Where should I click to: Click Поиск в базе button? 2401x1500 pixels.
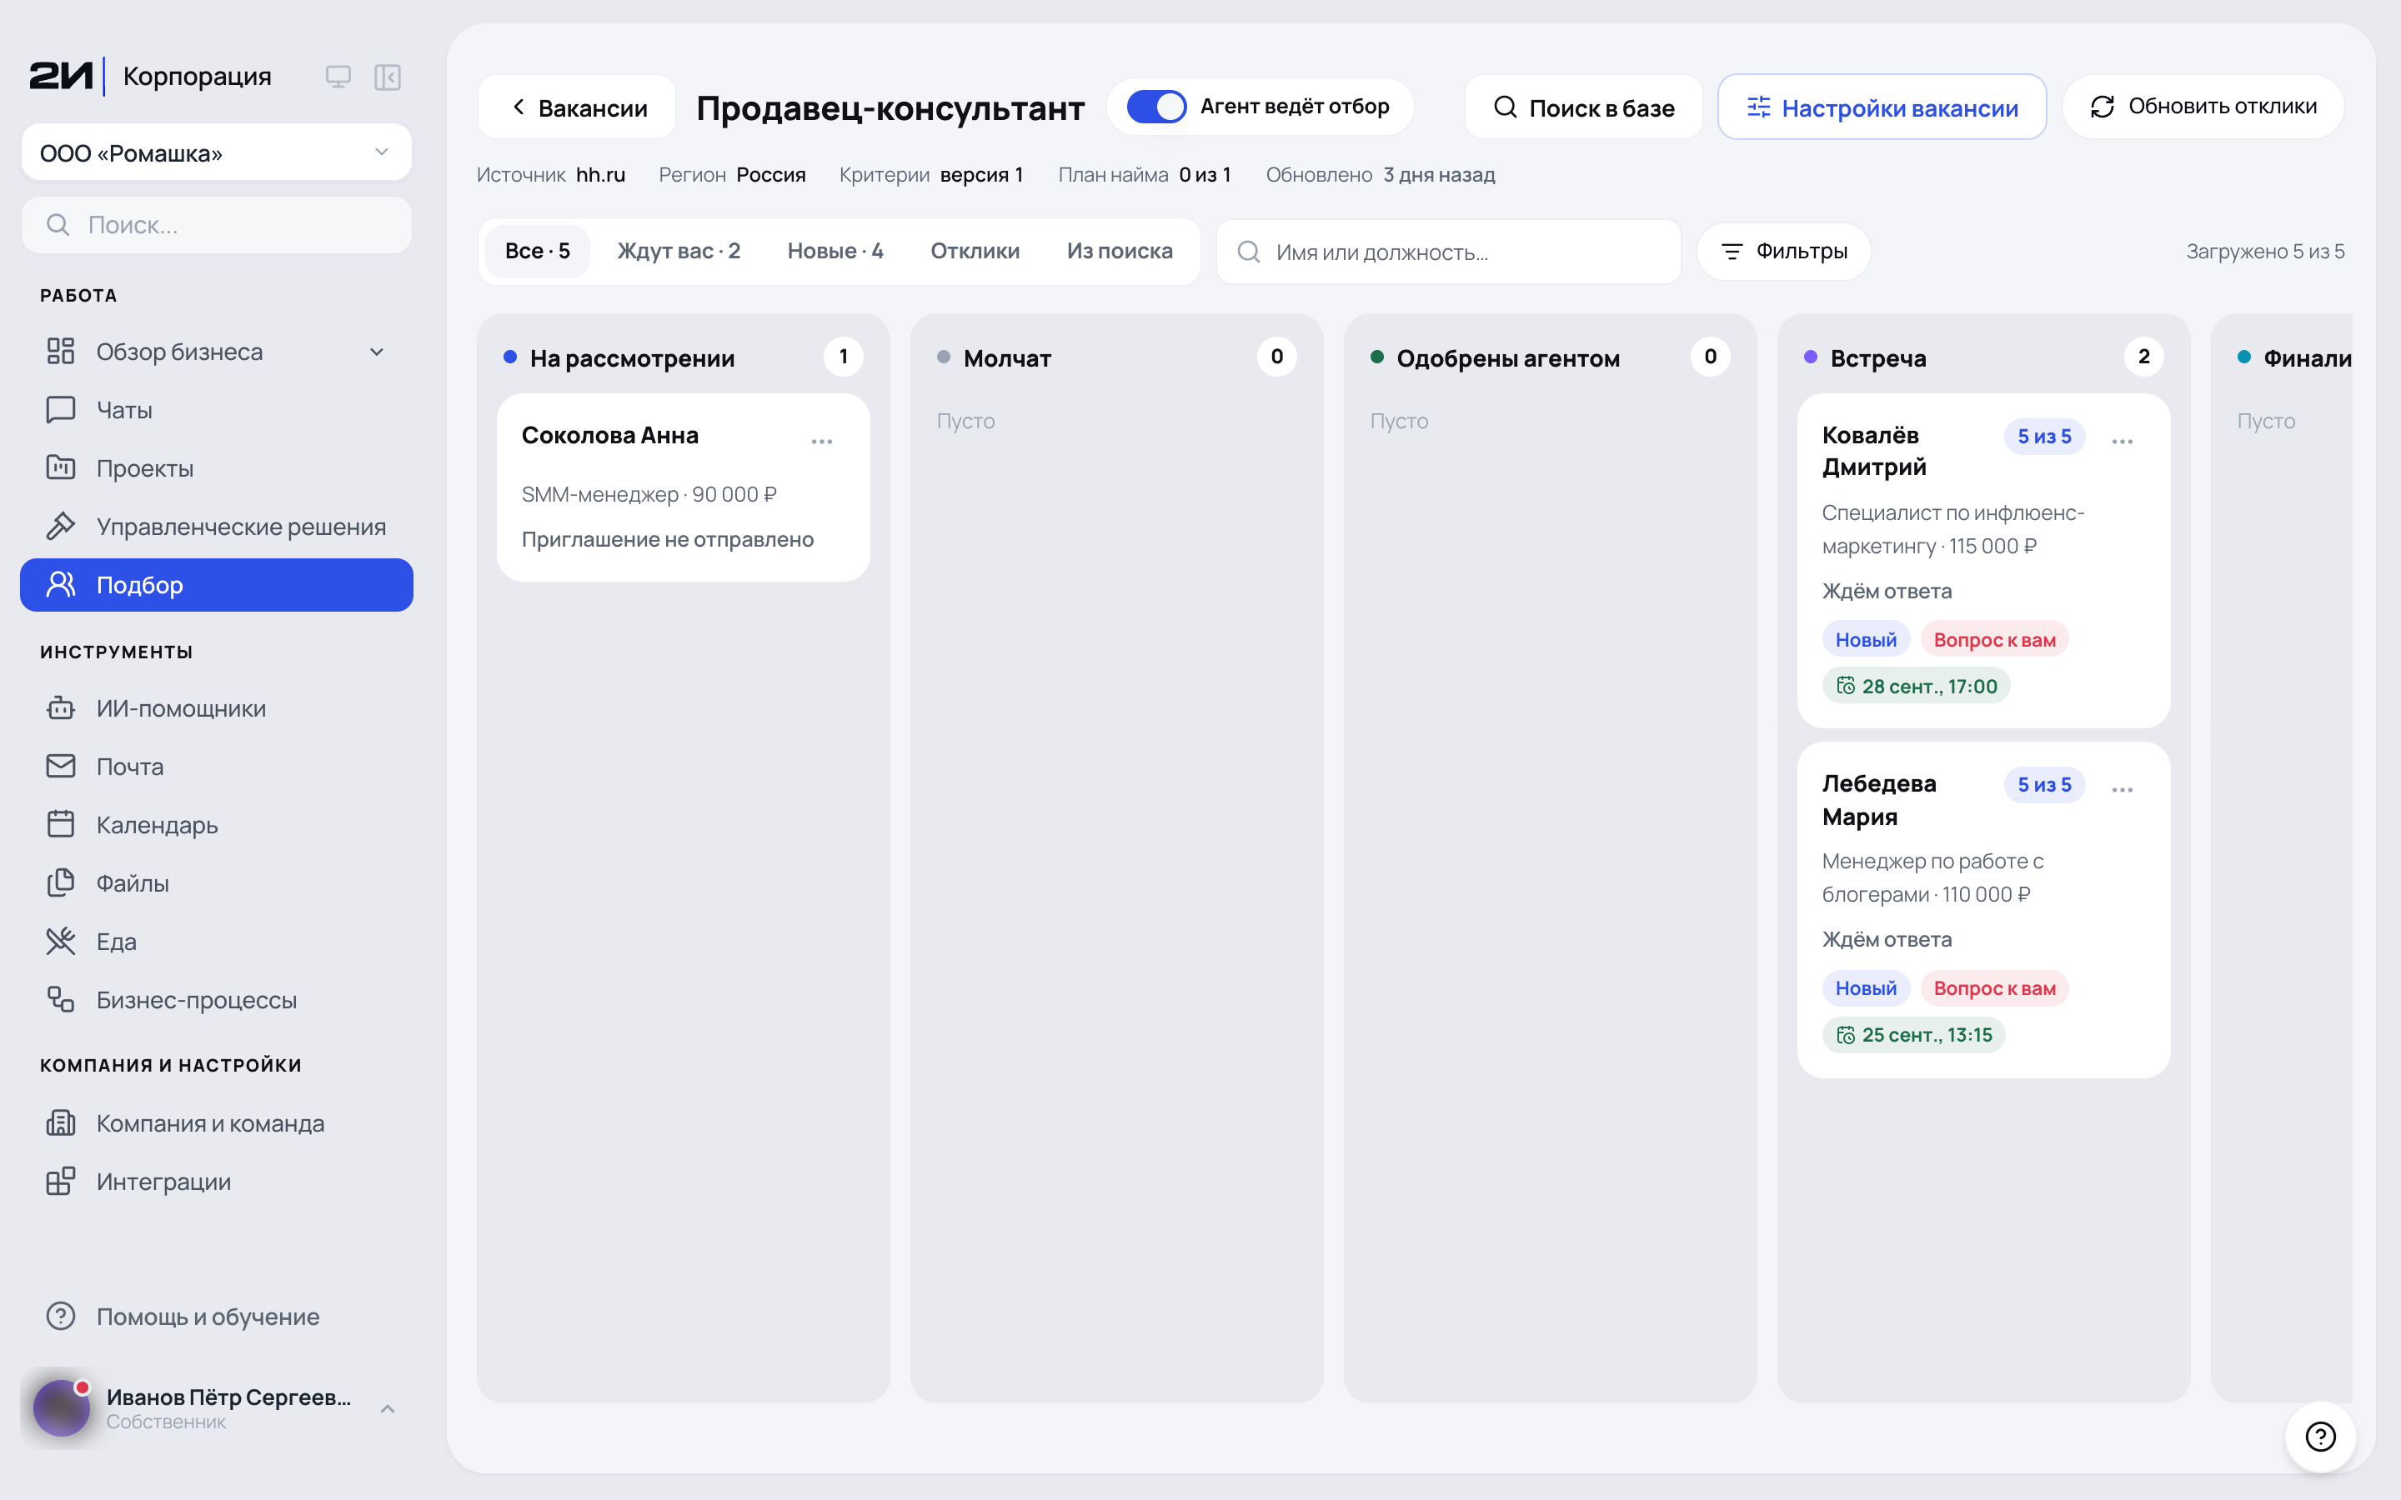tap(1583, 107)
